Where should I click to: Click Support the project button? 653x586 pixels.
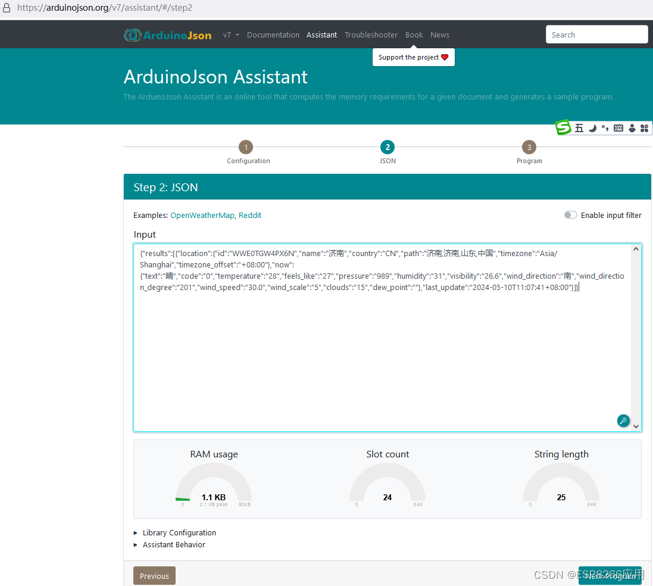pyautogui.click(x=414, y=57)
